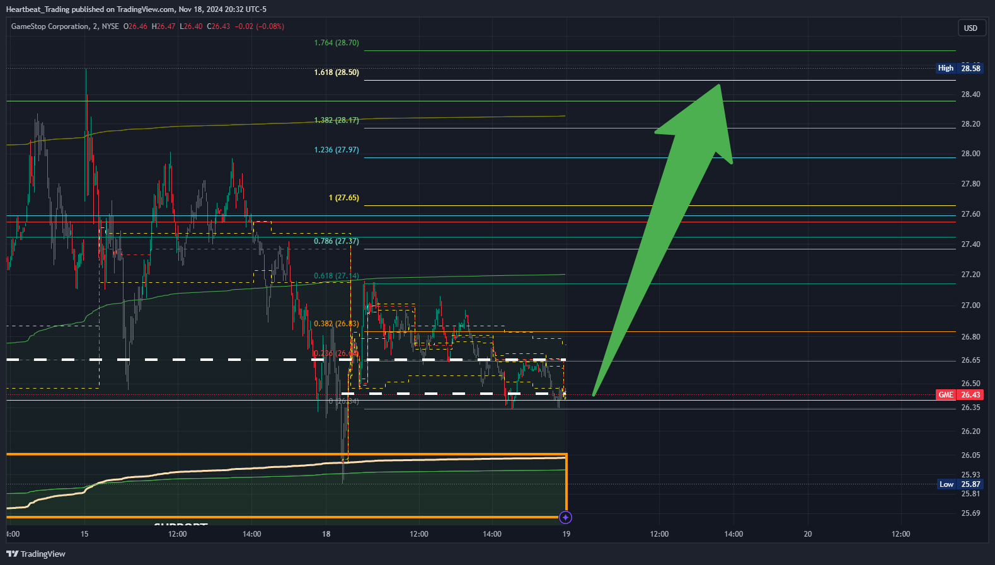Click the 0.618 (27.14) Fibonacci label
The image size is (995, 565).
(x=336, y=276)
